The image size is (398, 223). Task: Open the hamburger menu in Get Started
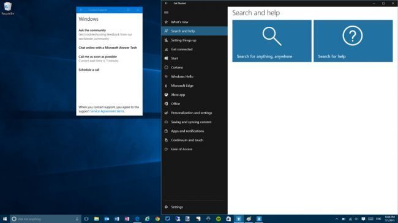tap(167, 12)
